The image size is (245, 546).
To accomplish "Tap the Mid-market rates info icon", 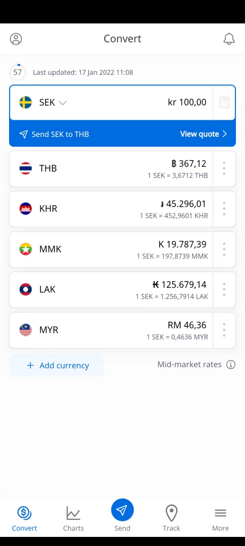I will click(x=231, y=365).
